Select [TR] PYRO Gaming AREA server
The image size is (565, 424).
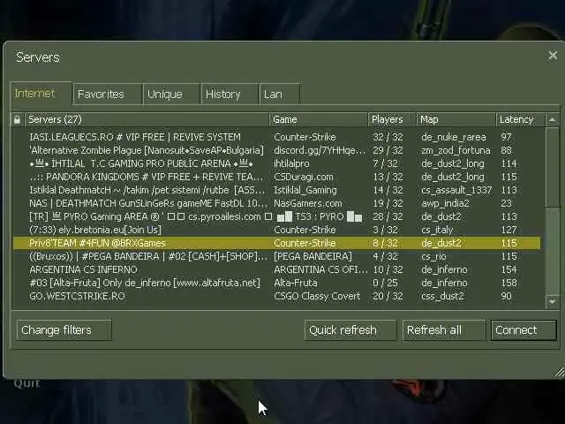point(276,216)
